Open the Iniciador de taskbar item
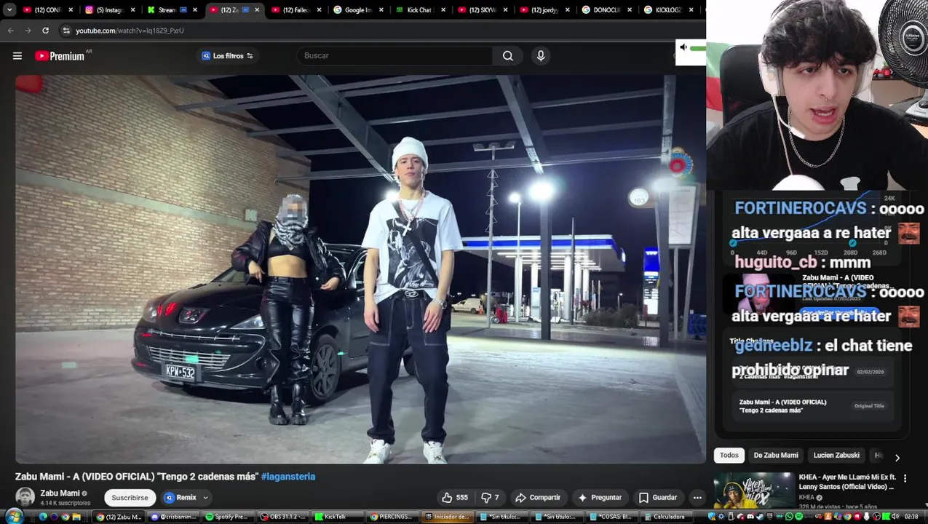This screenshot has height=524, width=928. (x=448, y=517)
